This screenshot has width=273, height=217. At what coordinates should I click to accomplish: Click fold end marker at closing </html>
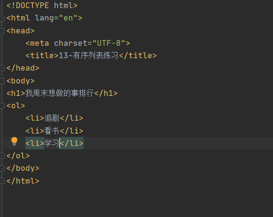pos(2,181)
